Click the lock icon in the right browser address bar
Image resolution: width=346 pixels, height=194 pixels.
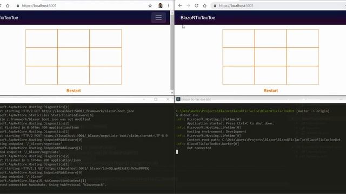point(215,6)
